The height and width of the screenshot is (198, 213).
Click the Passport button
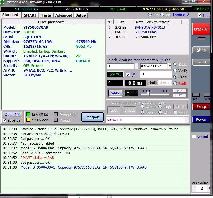tap(92, 117)
